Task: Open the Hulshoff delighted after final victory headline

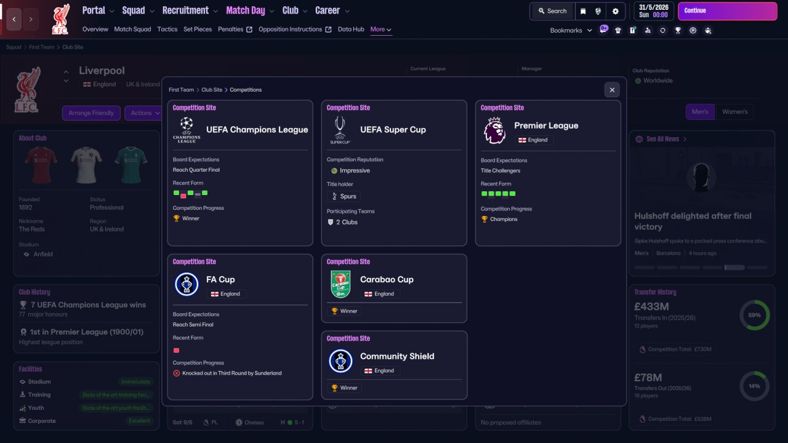Action: [x=693, y=221]
